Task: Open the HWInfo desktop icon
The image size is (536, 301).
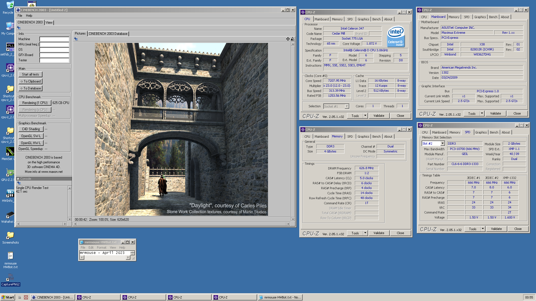Action: point(10,193)
